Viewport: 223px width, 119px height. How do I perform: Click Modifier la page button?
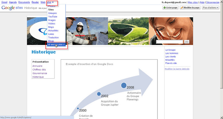(x=190, y=8)
